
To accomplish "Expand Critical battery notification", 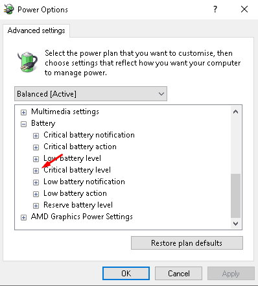I will (36, 136).
